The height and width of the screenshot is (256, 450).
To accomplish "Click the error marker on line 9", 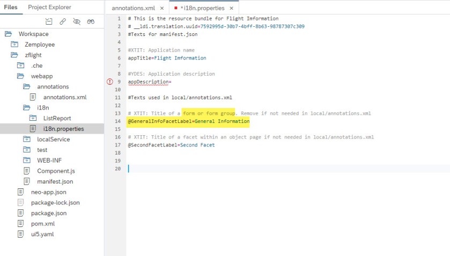I will (110, 82).
